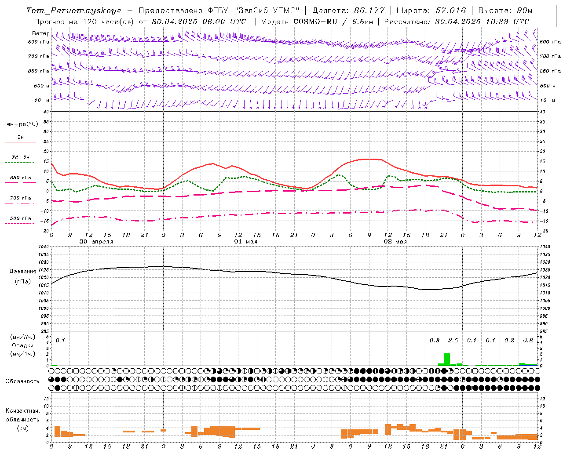
Task: Click the tallest green precipitation bar
Action: pyautogui.click(x=447, y=359)
